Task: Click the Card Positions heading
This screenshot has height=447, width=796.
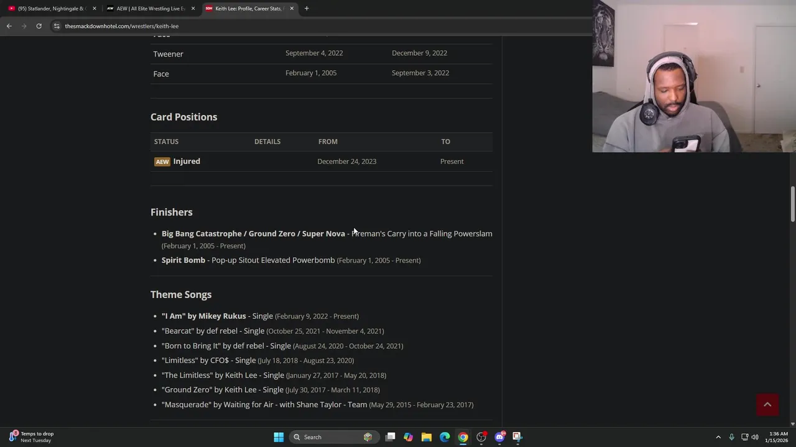Action: pos(183,117)
